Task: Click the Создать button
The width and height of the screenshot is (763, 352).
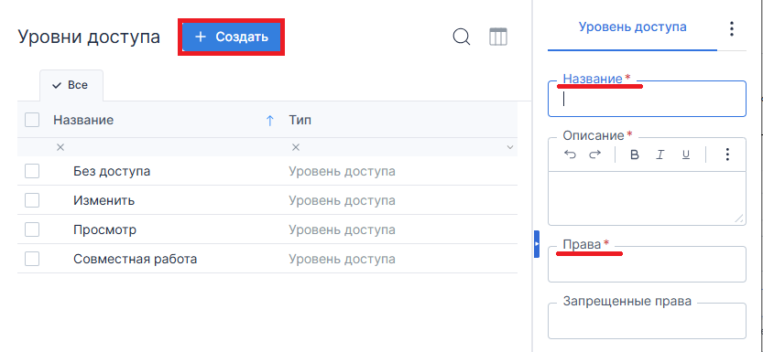Action: click(231, 37)
